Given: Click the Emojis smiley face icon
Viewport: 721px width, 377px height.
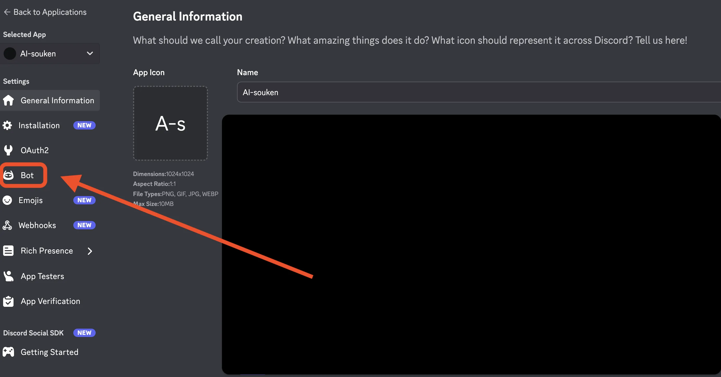Looking at the screenshot, I should tap(7, 200).
